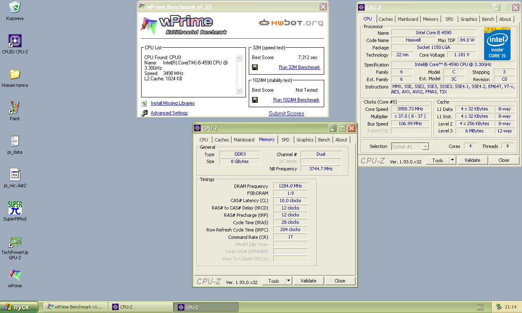Select the Bench tab in right CPU-Z window

pos(488,19)
